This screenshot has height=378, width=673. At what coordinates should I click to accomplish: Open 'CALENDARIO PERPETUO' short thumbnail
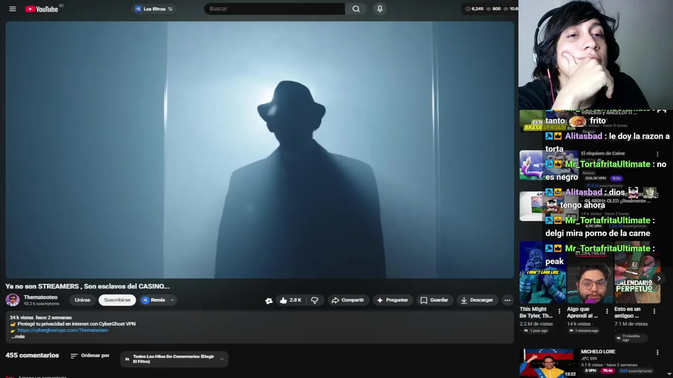[637, 272]
